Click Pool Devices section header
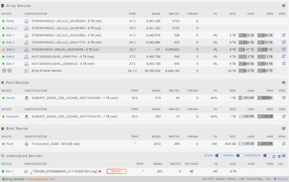 [x=18, y=82]
